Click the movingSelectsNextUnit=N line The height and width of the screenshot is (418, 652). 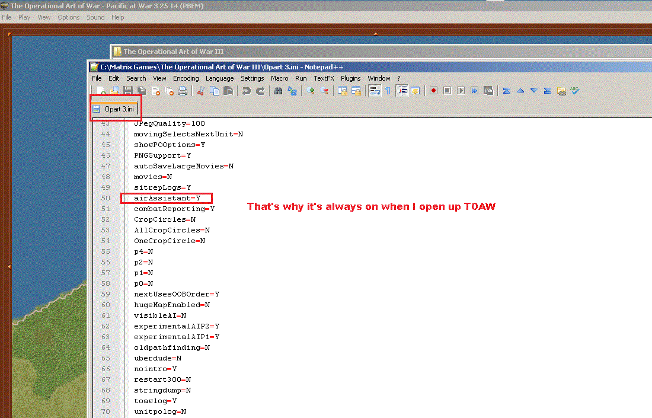click(x=188, y=134)
